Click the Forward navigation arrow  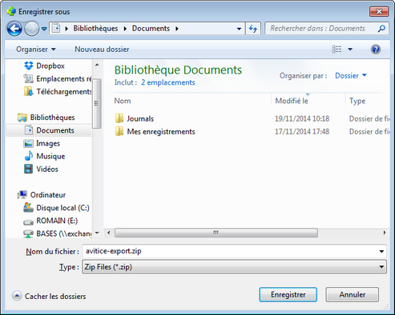(31, 29)
